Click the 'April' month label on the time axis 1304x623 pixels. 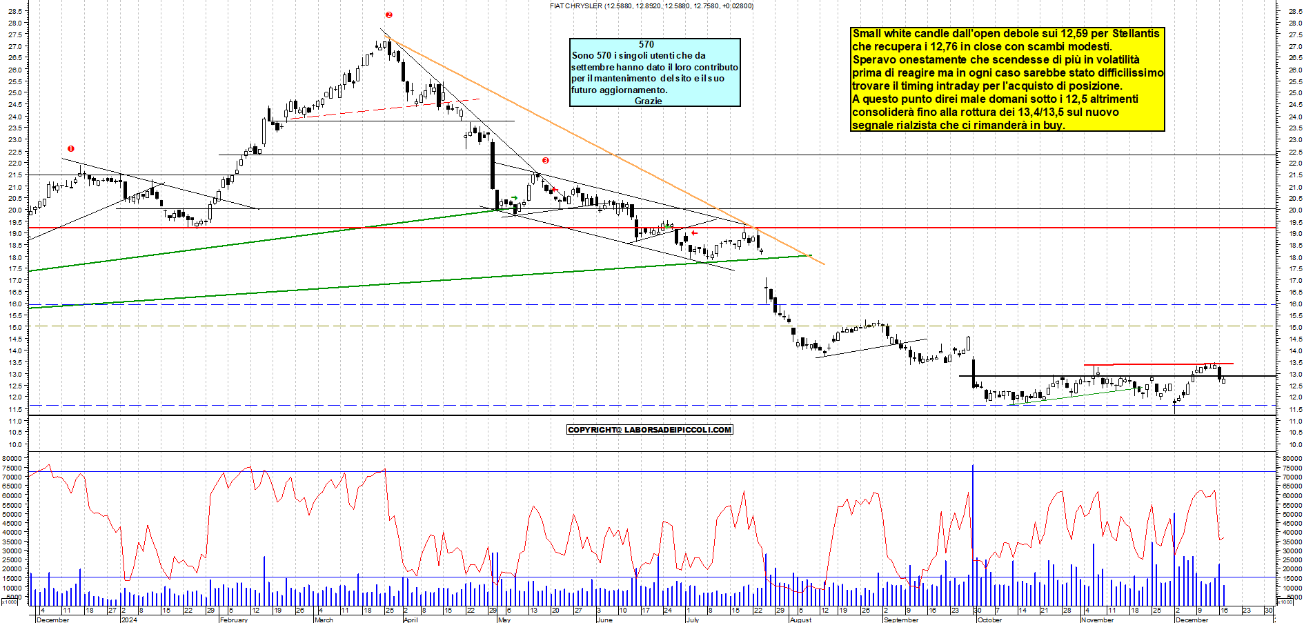[x=410, y=620]
